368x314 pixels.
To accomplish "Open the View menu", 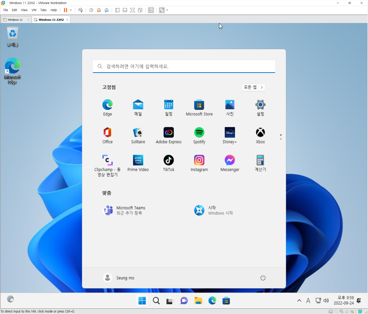I will (24, 10).
